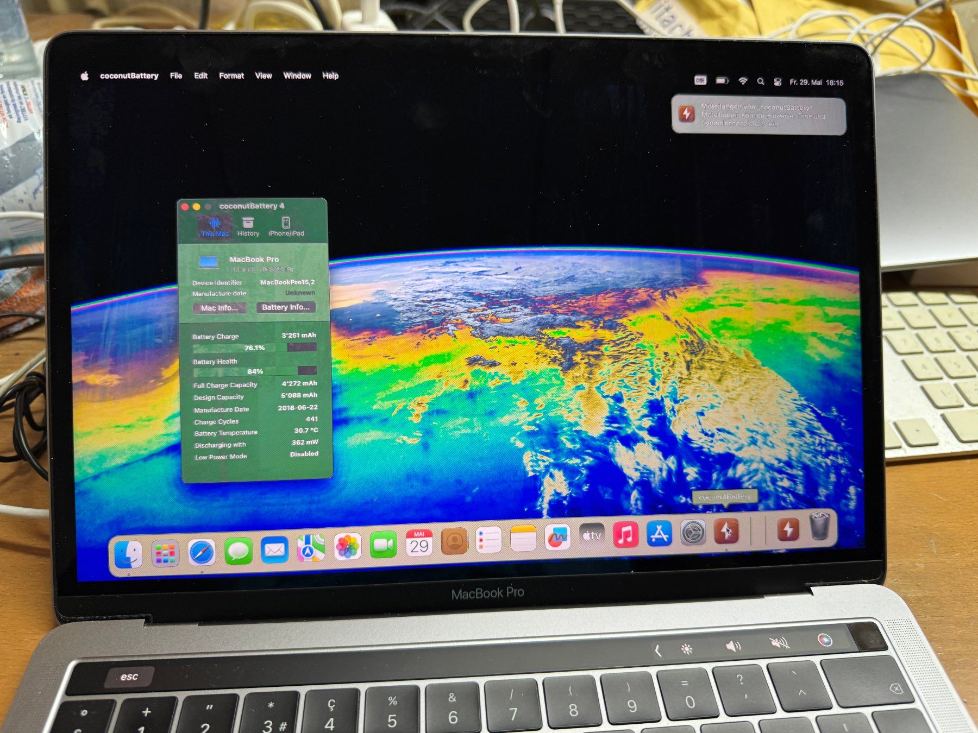The width and height of the screenshot is (978, 733).
Task: Click the Low Power Mode Disabled value
Action: tap(304, 453)
